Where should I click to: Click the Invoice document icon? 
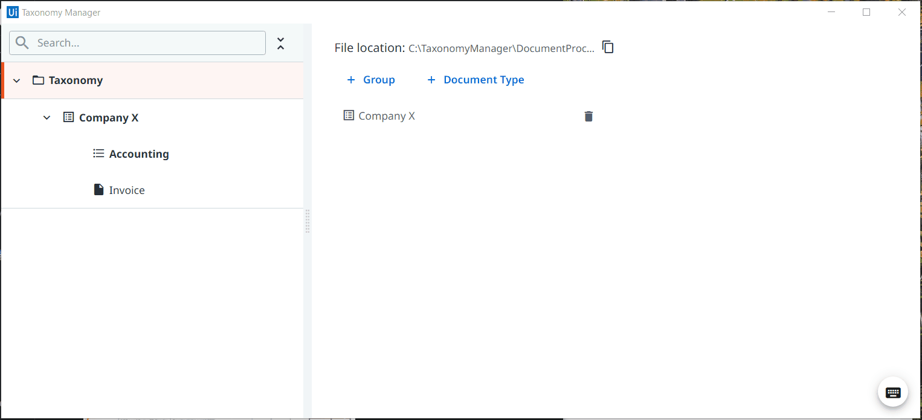click(x=98, y=190)
